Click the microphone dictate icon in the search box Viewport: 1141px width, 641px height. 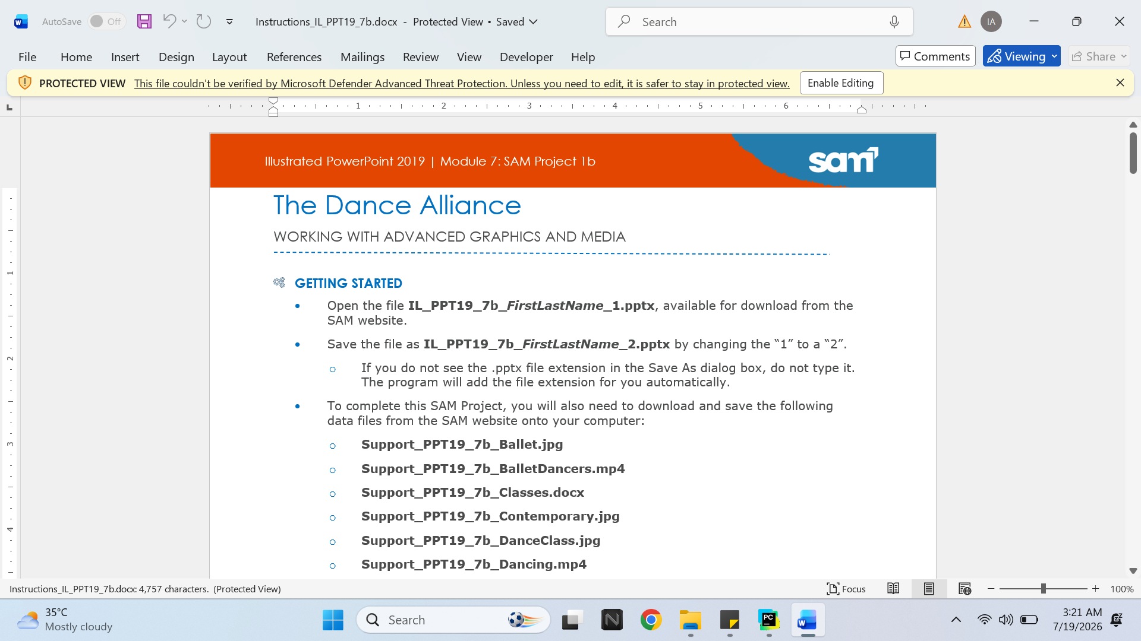click(x=894, y=22)
